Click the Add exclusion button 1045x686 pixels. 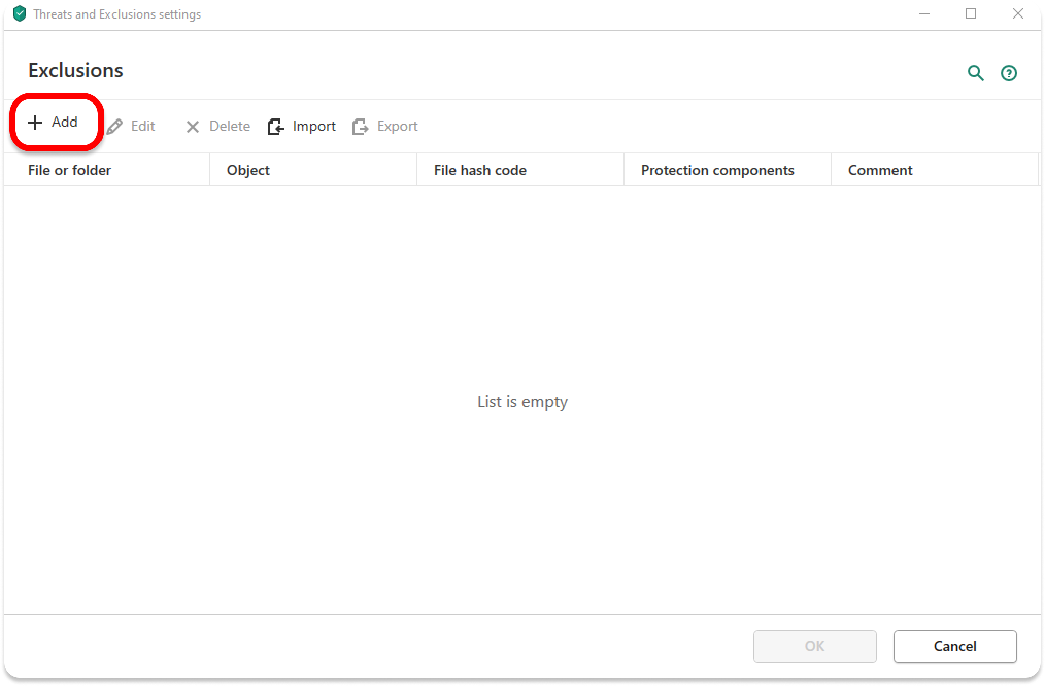pyautogui.click(x=54, y=122)
